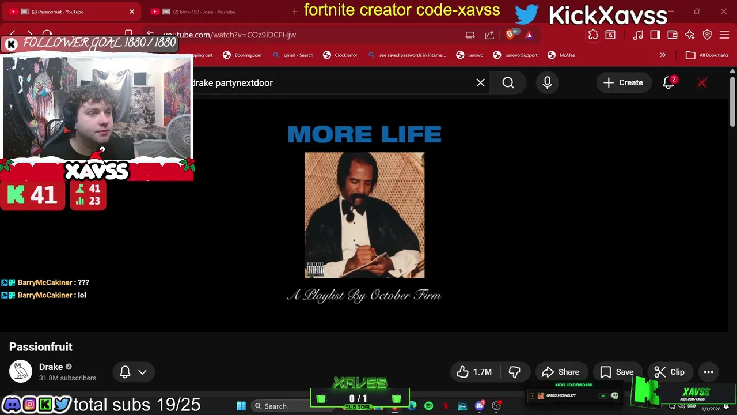Clear the YouTube search box with the X

coord(480,83)
